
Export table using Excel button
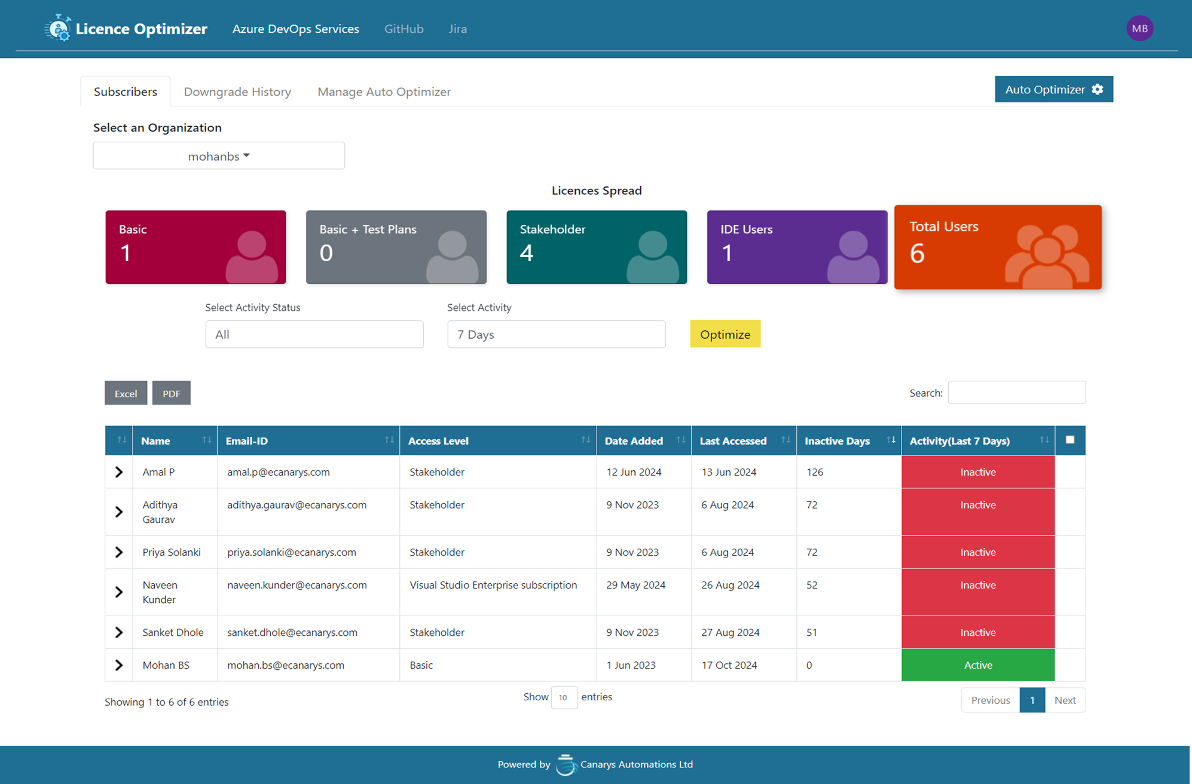coord(126,393)
